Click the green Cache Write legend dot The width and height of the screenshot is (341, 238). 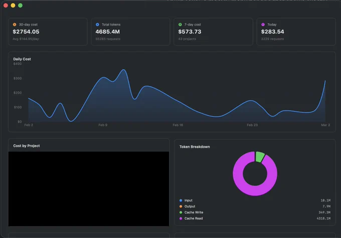[181, 212]
